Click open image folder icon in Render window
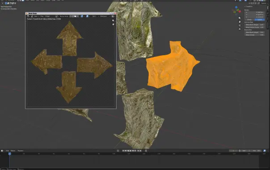 [75, 16]
